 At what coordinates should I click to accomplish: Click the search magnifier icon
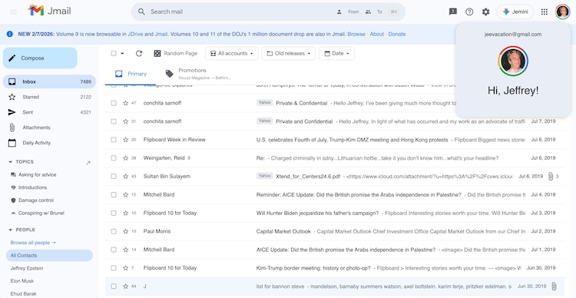[141, 12]
